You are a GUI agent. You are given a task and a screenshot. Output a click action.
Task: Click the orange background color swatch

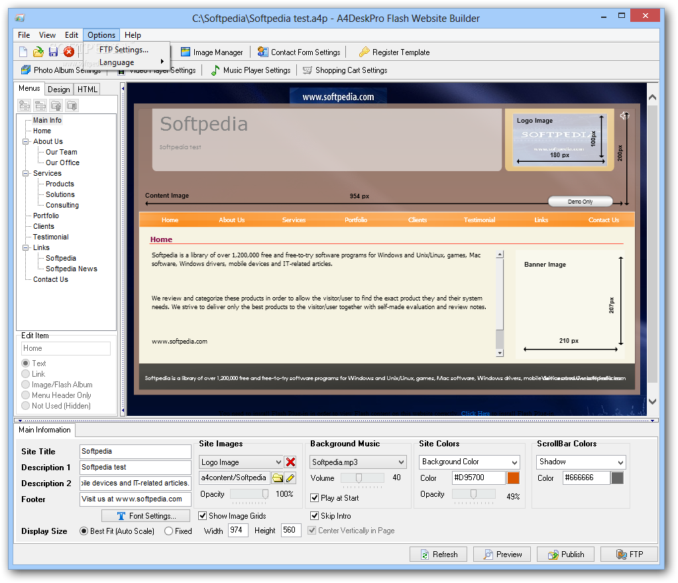(513, 478)
